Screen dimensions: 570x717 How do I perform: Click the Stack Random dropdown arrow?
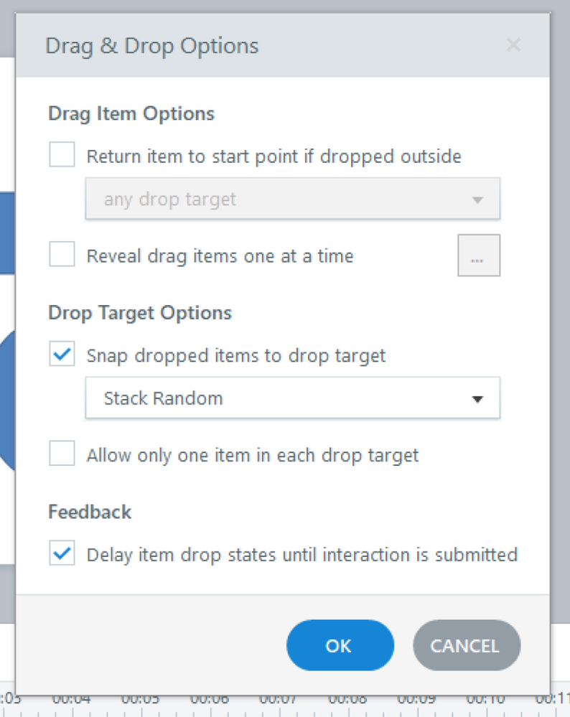click(x=477, y=399)
